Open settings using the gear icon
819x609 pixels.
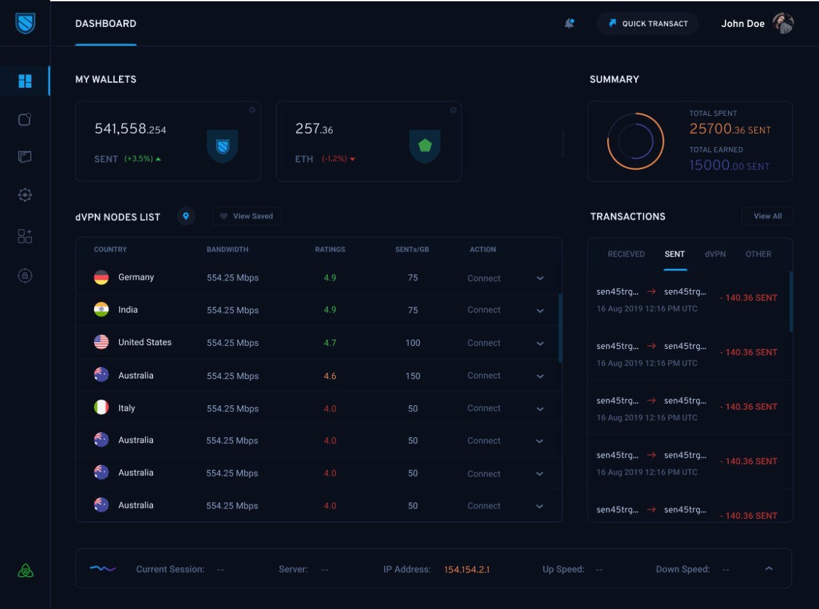click(x=24, y=195)
